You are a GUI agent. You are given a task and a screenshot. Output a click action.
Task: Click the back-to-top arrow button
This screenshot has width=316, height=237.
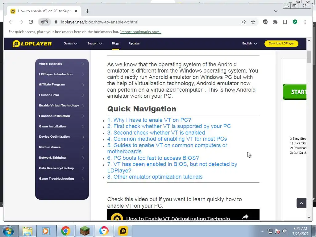(x=301, y=203)
